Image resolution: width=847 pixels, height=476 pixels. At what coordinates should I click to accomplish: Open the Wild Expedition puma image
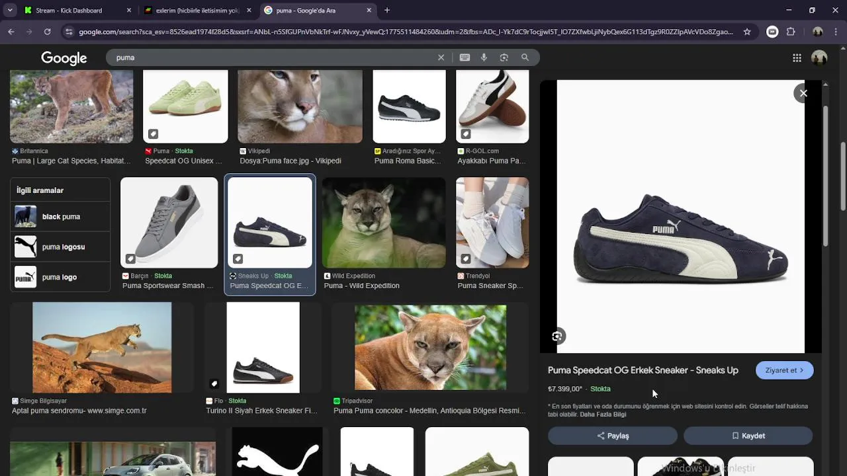[384, 222]
